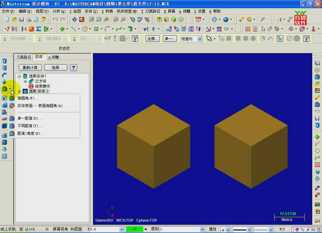Switch to the A浮雕 tab
Screen dimensions: 322x233
point(53,57)
